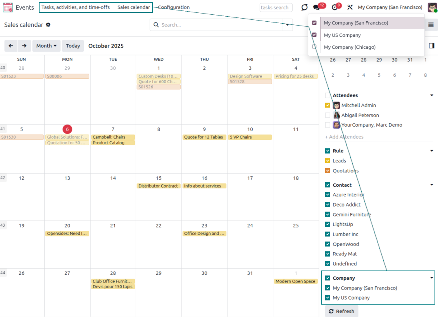This screenshot has height=317, width=438.
Task: Go to previous month with left arrow
Action: click(x=11, y=46)
